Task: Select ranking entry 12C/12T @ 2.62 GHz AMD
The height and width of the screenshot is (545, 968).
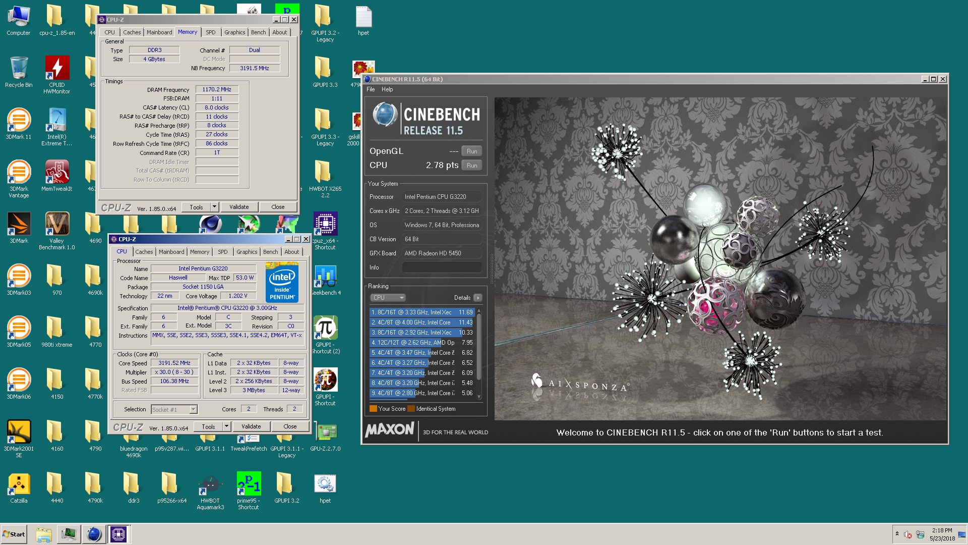Action: 422,343
